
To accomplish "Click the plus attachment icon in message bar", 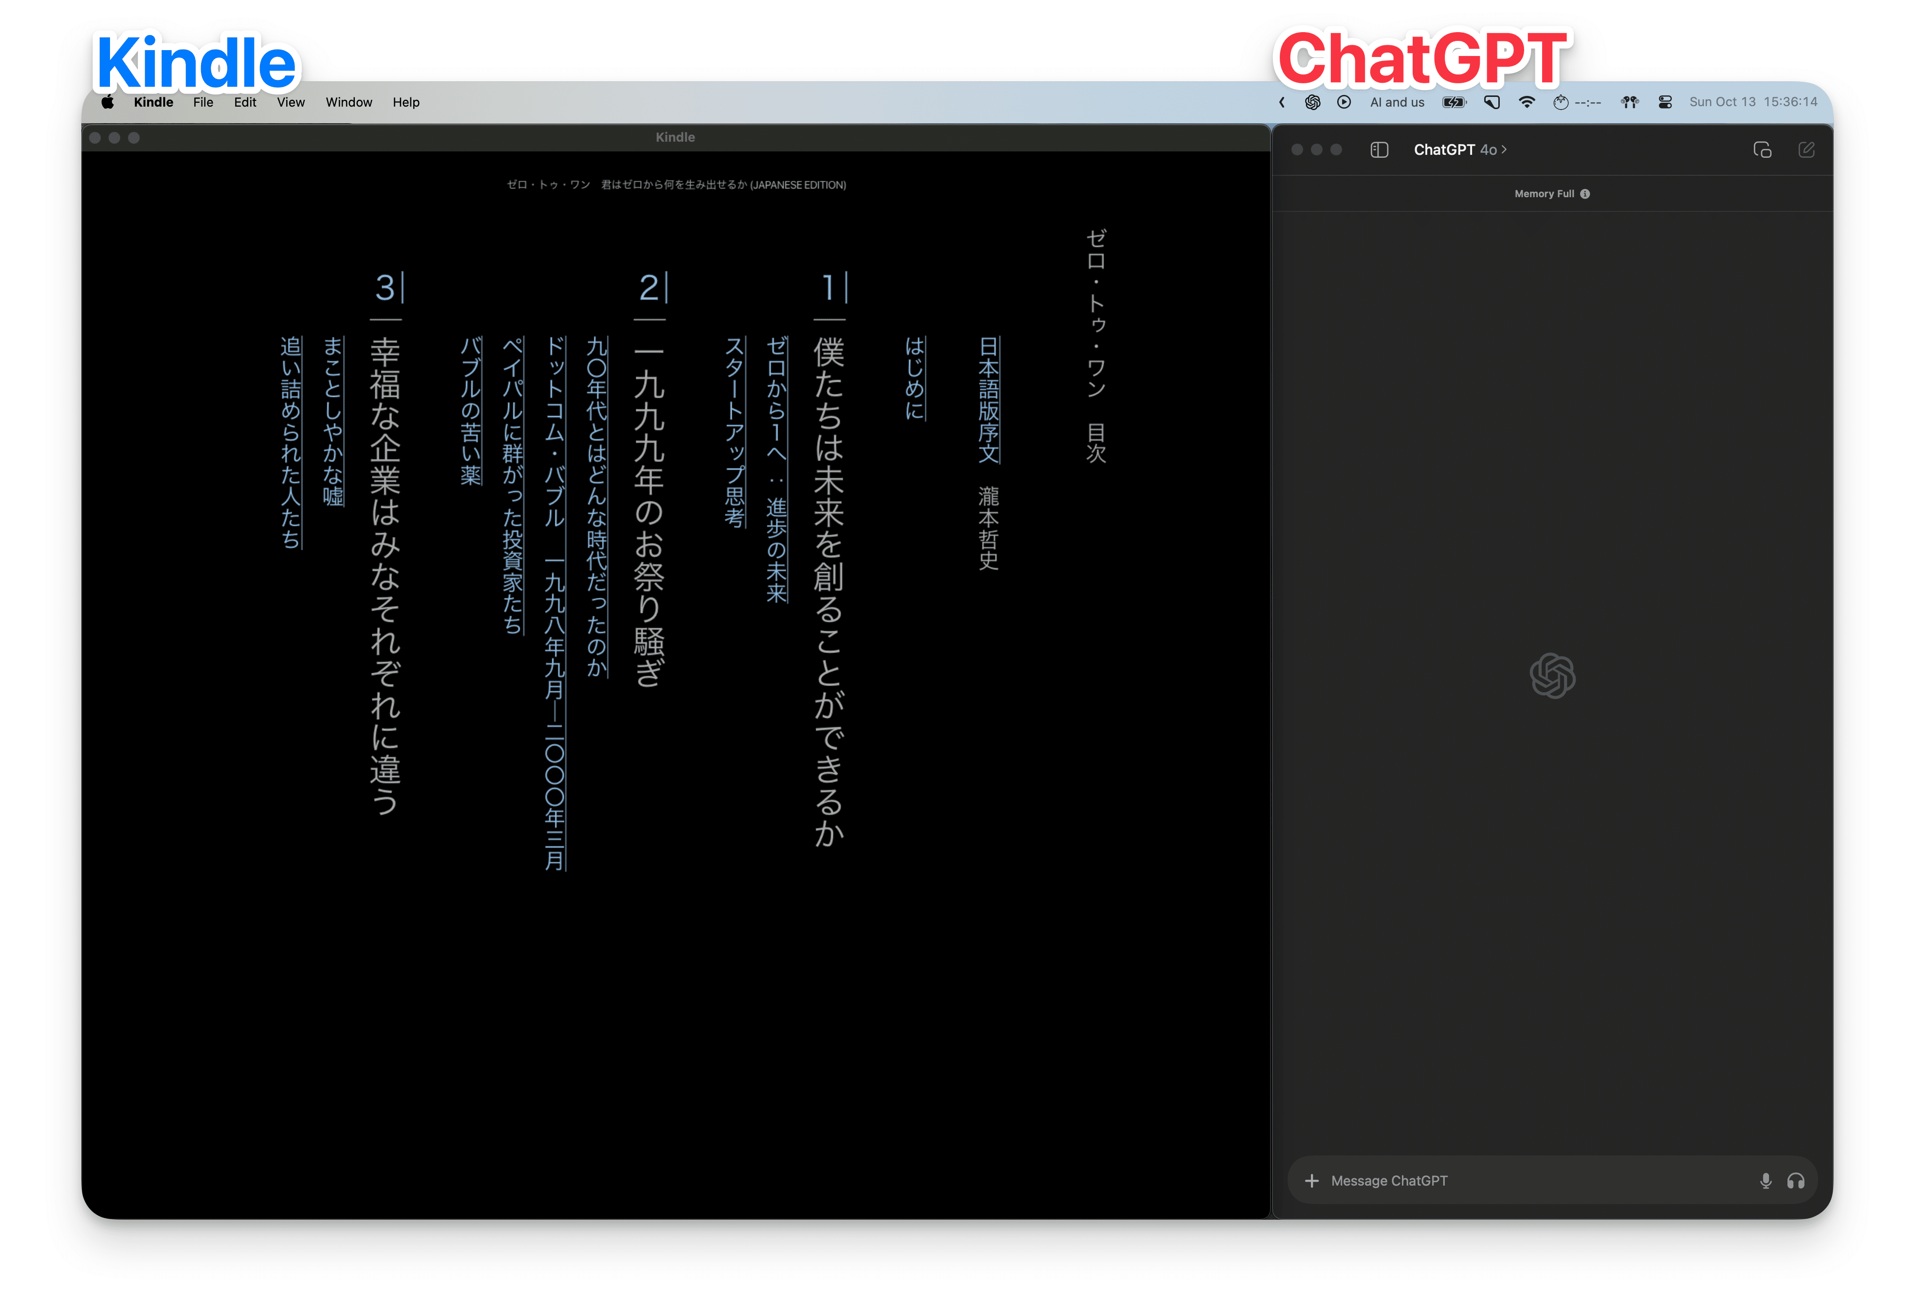I will coord(1311,1181).
